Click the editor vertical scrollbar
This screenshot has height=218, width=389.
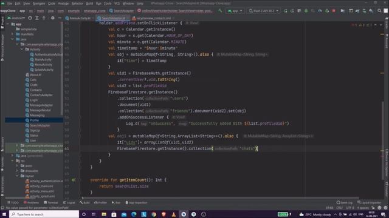(x=382, y=140)
